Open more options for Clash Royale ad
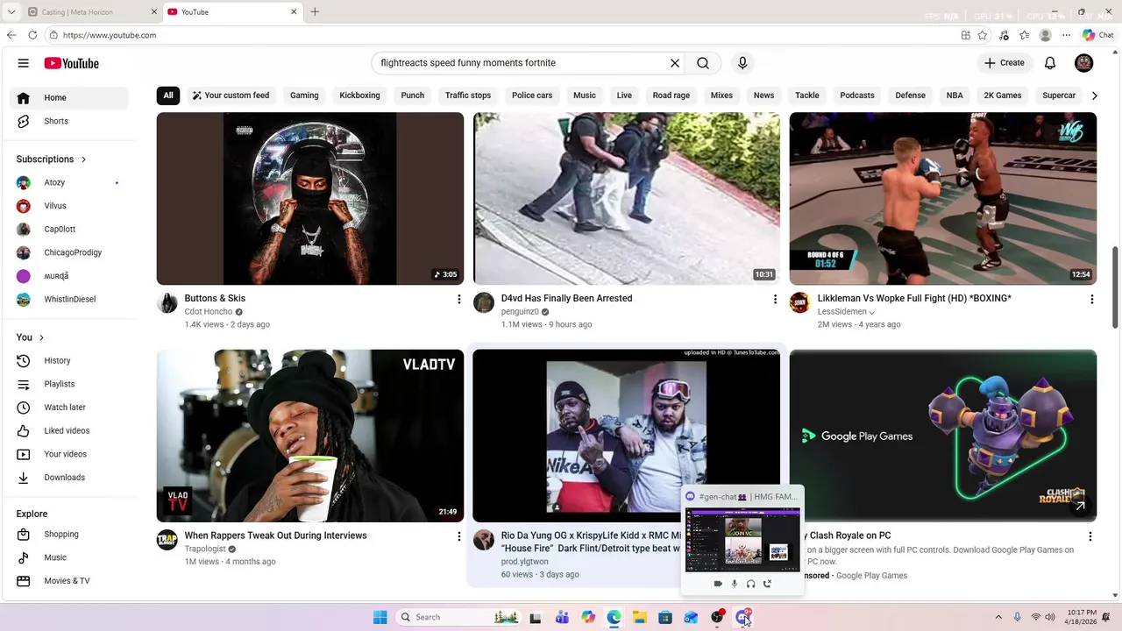Image resolution: width=1122 pixels, height=631 pixels. [1090, 536]
